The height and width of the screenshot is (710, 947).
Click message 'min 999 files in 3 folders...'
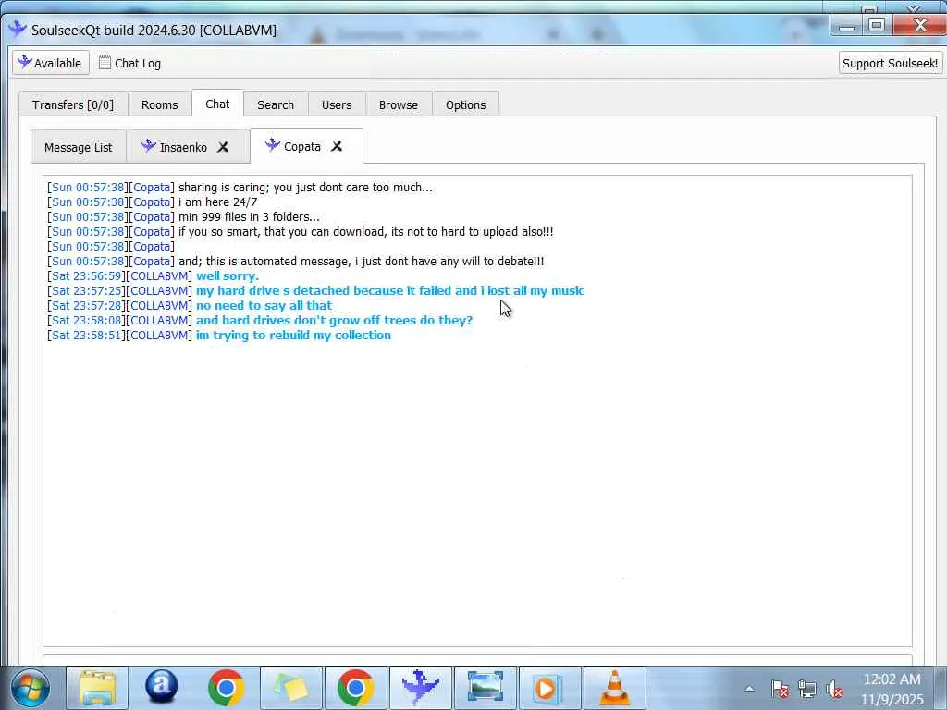[249, 216]
